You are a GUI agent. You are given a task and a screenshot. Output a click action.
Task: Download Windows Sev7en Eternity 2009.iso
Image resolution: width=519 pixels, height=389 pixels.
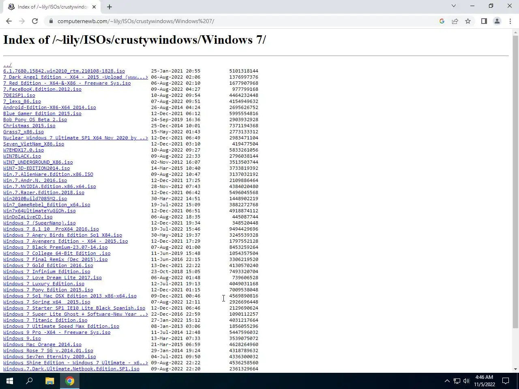tap(49, 357)
